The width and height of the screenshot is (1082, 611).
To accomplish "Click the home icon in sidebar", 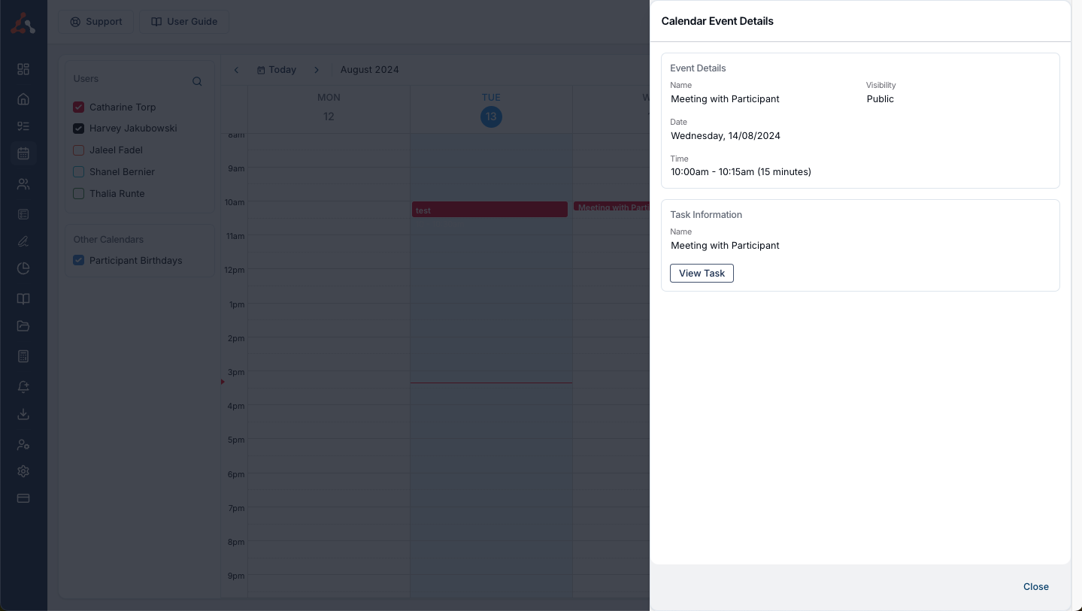I will coord(23,99).
